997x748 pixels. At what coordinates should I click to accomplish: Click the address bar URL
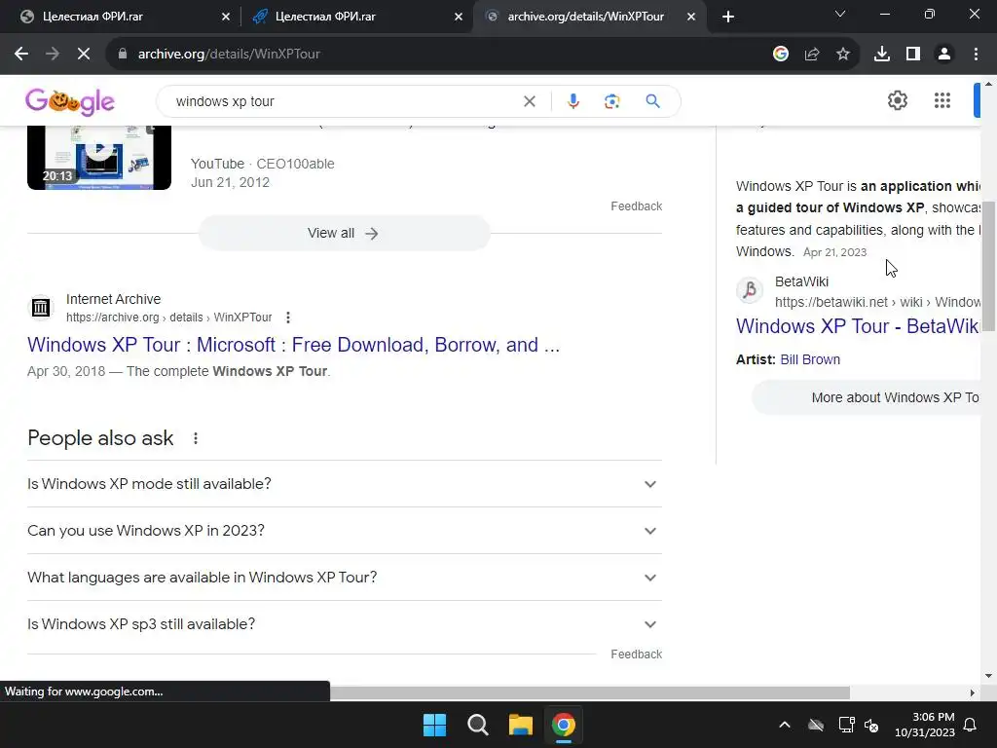[x=229, y=55]
